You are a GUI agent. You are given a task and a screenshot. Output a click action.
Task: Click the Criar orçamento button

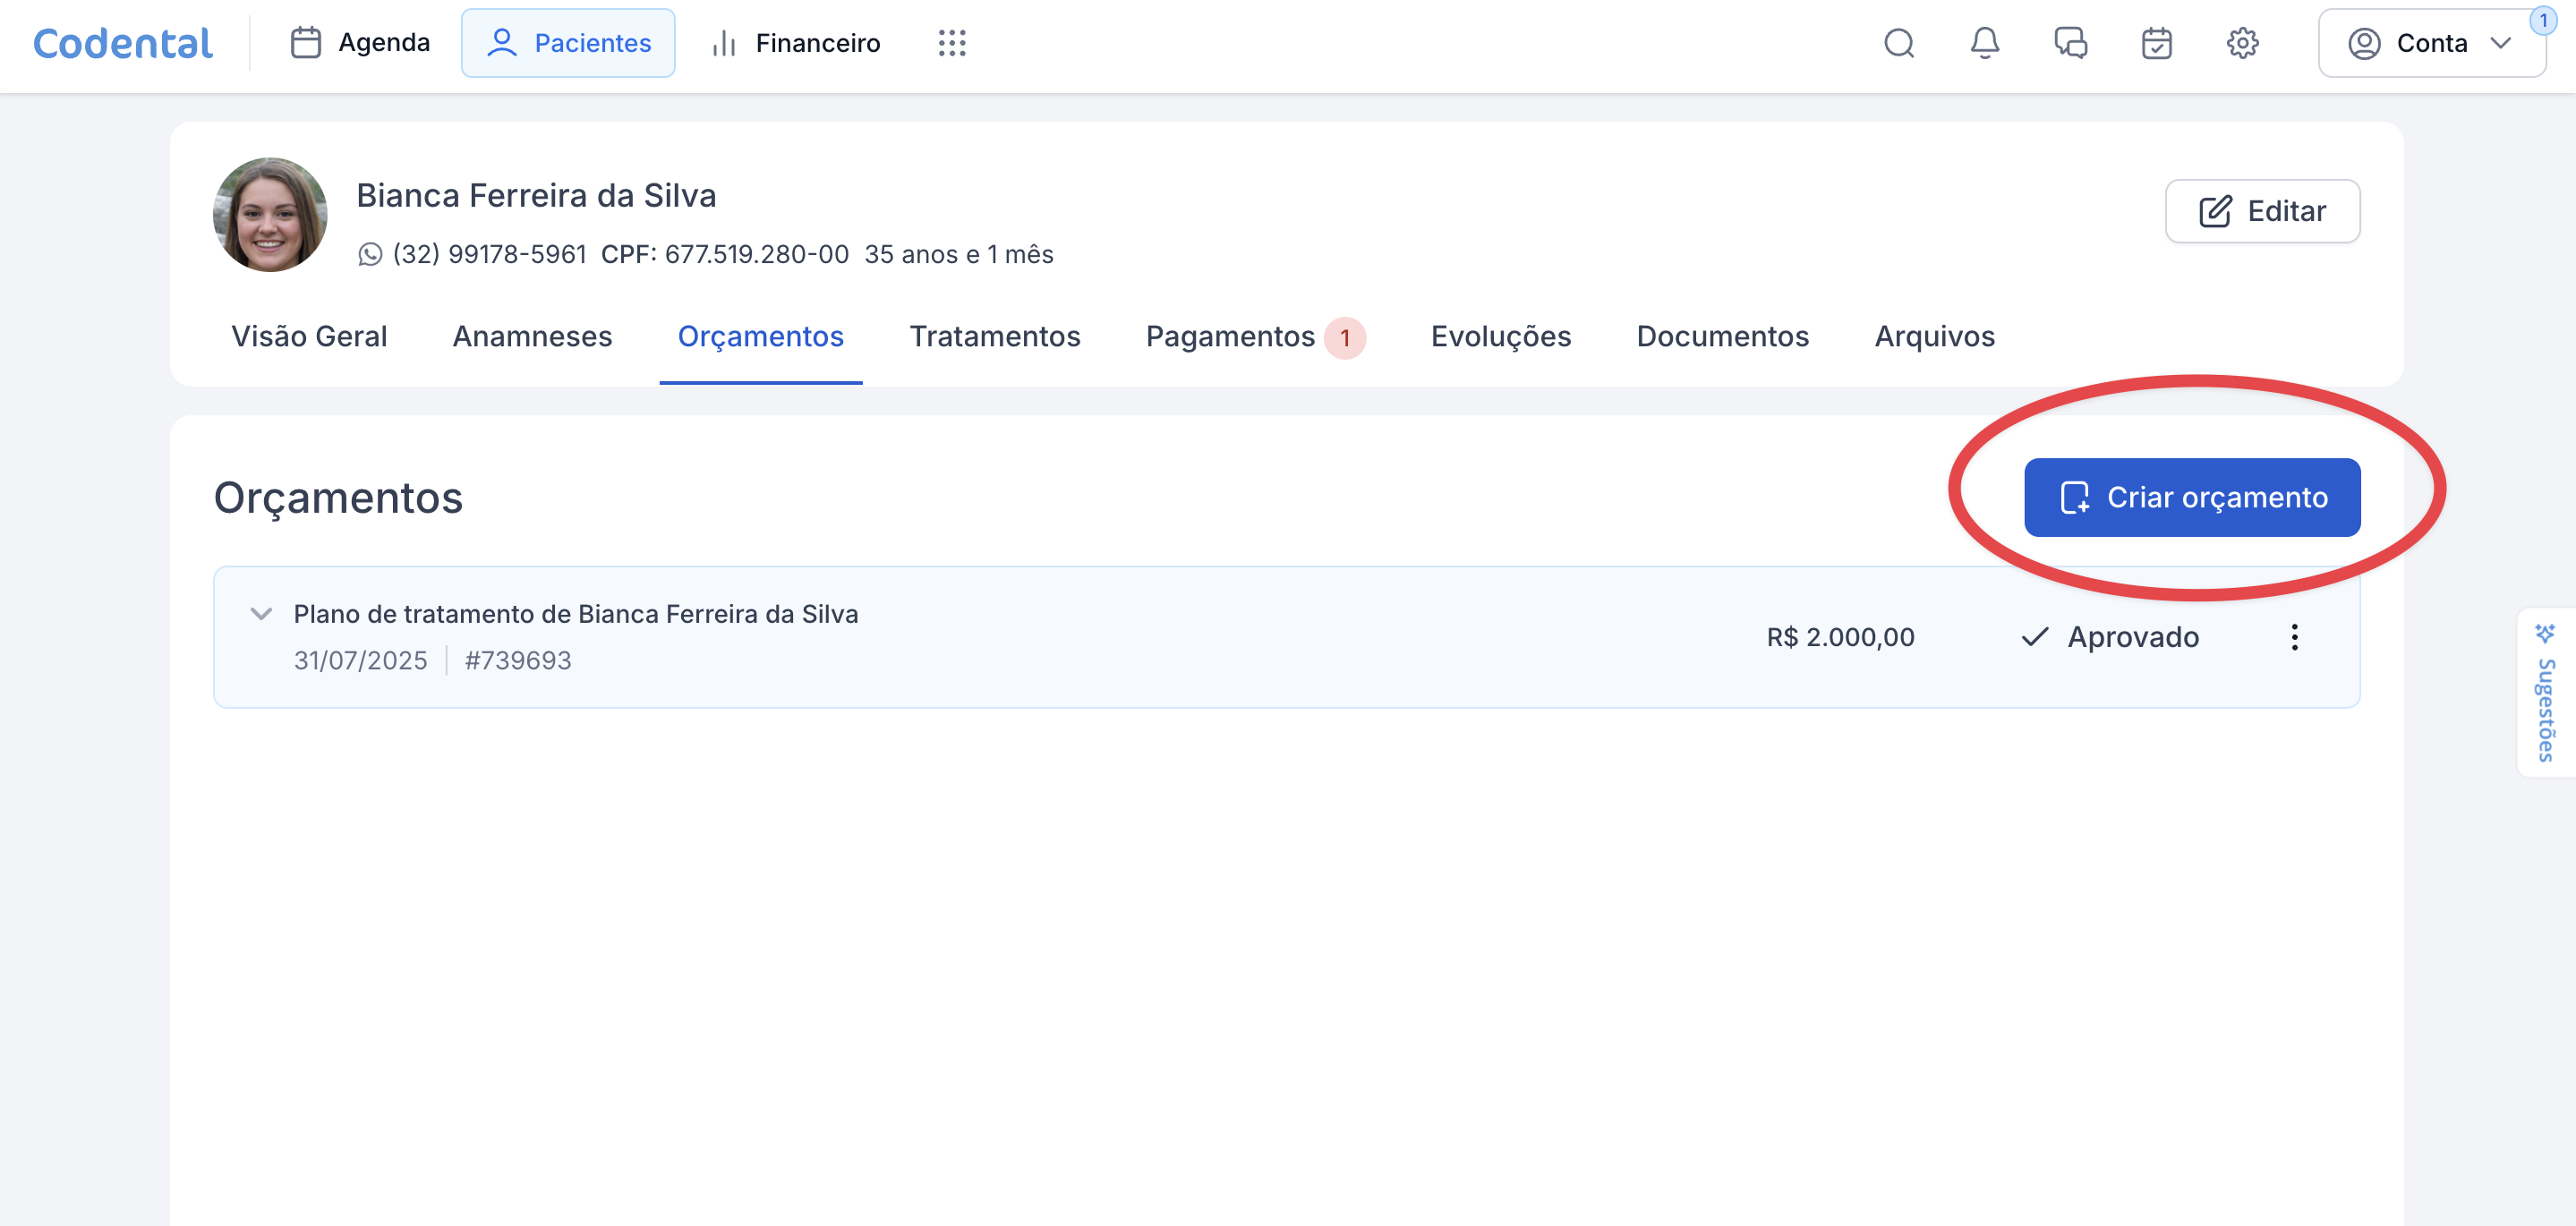[x=2191, y=497]
